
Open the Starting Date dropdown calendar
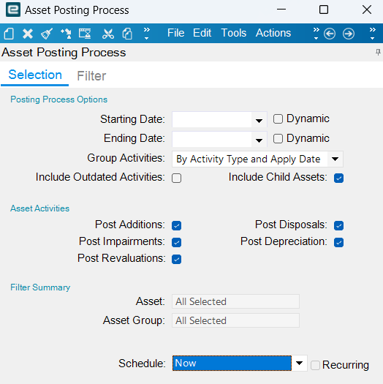259,120
